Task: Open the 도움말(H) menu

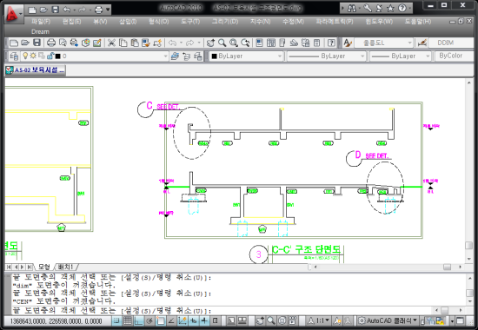Action: pyautogui.click(x=418, y=22)
